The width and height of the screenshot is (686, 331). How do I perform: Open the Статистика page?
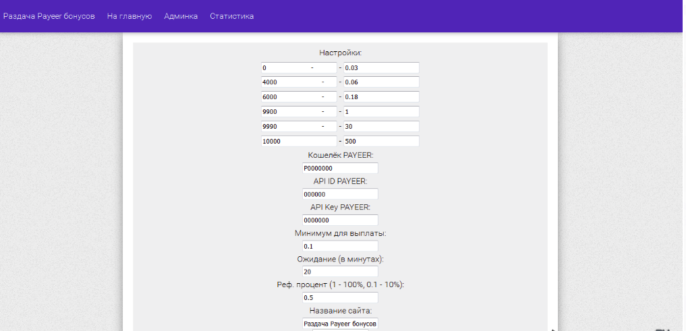pos(232,16)
